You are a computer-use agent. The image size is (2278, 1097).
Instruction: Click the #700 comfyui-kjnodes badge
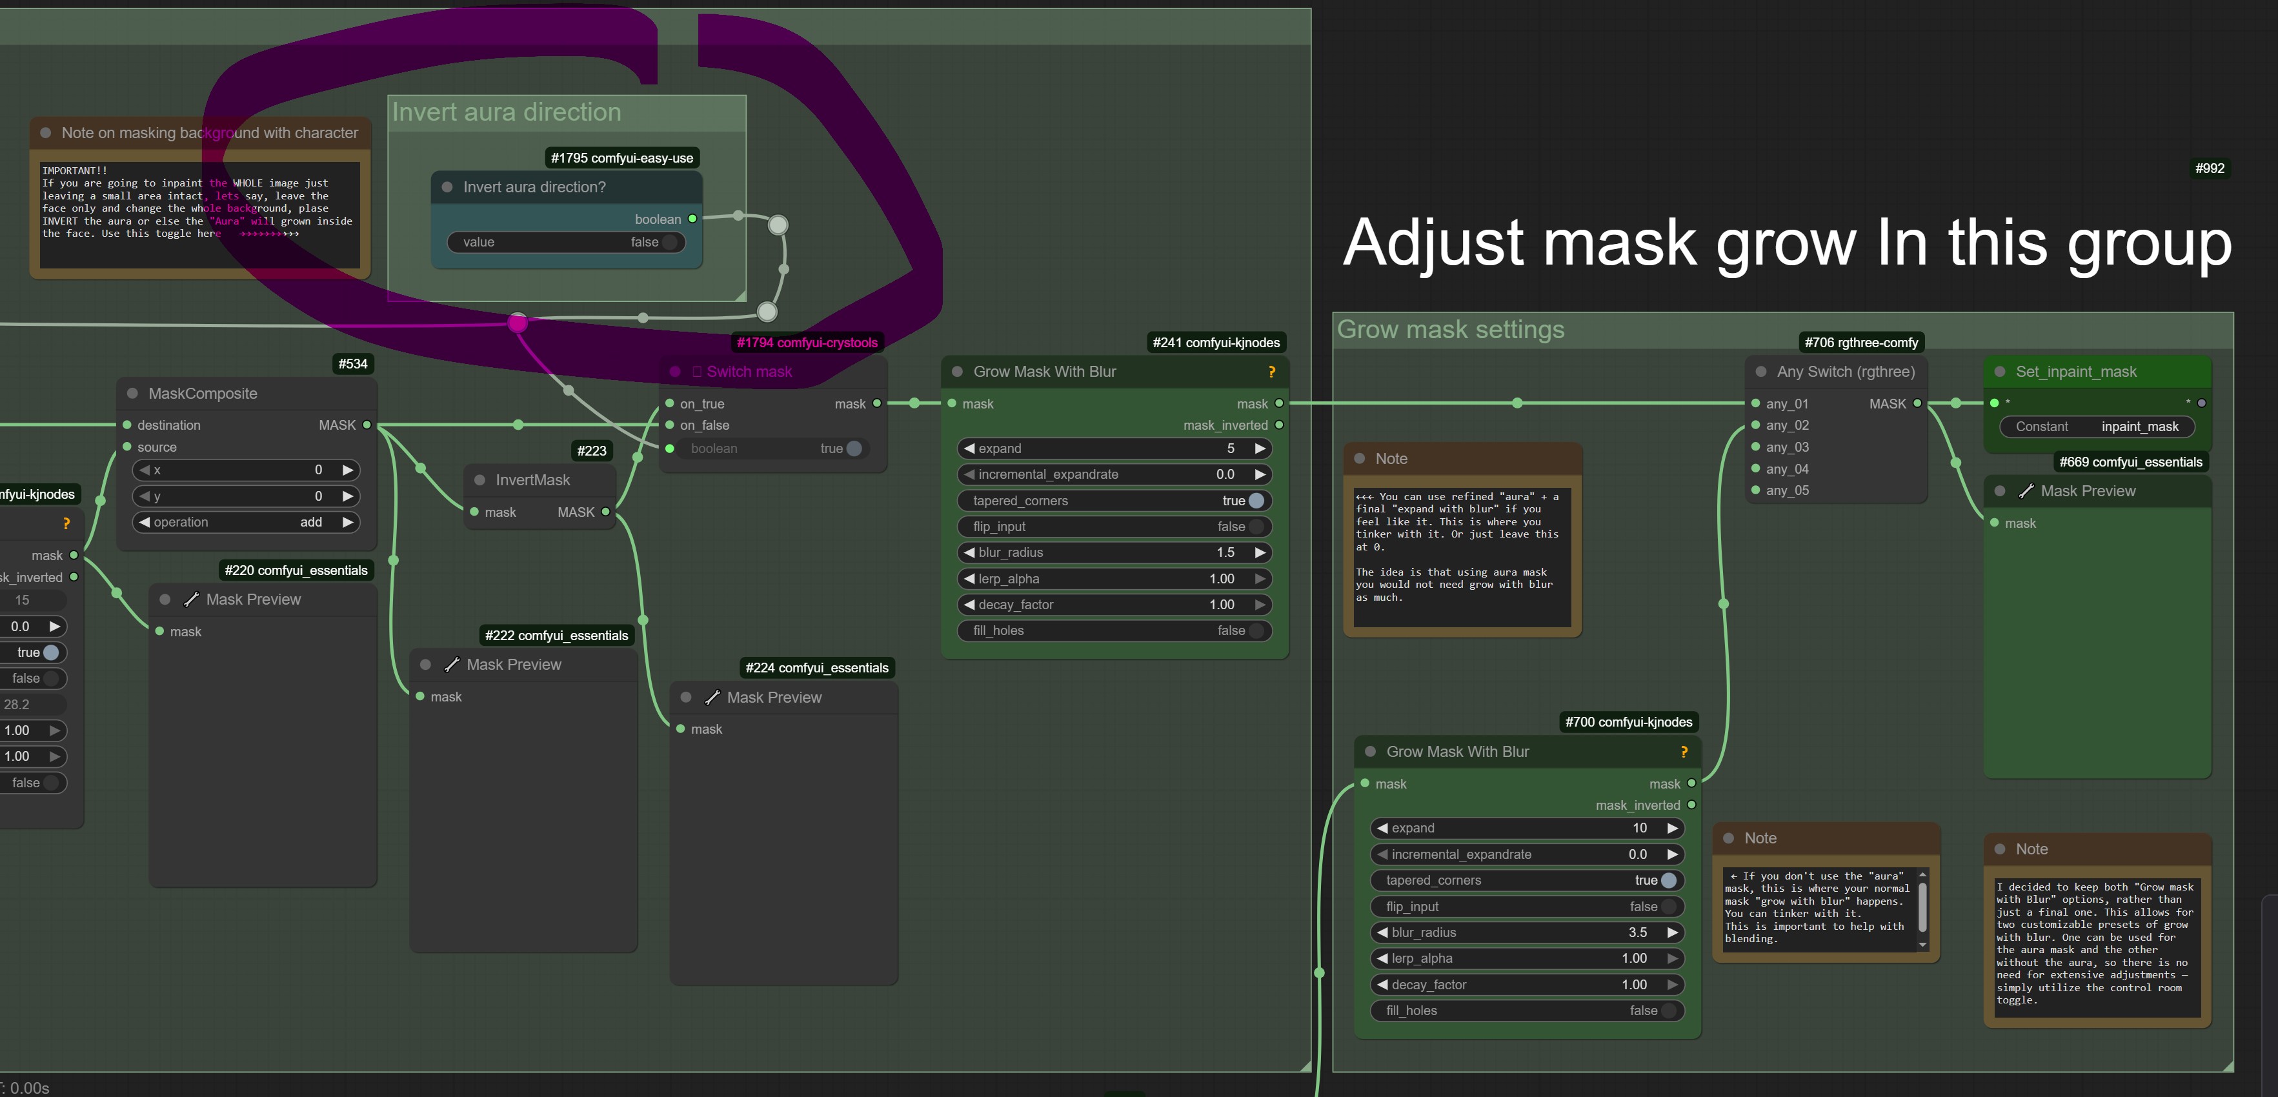tap(1629, 722)
